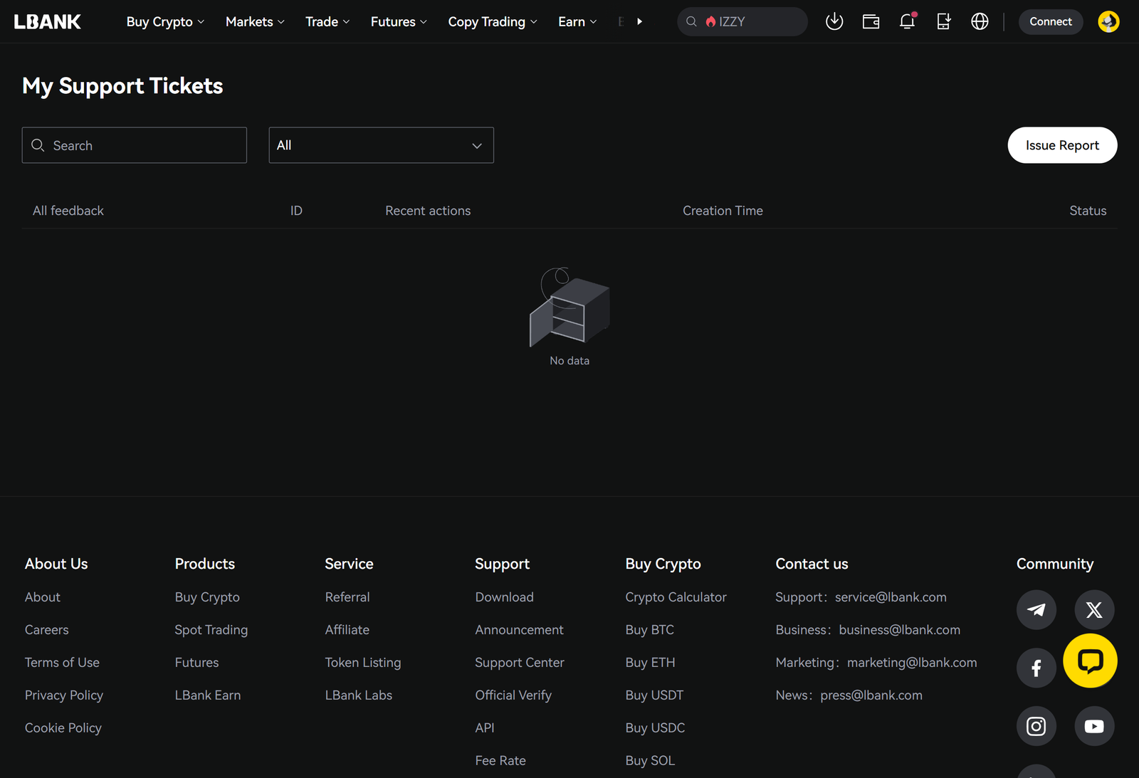The image size is (1139, 778).
Task: Open the Instagram community icon
Action: point(1036,726)
